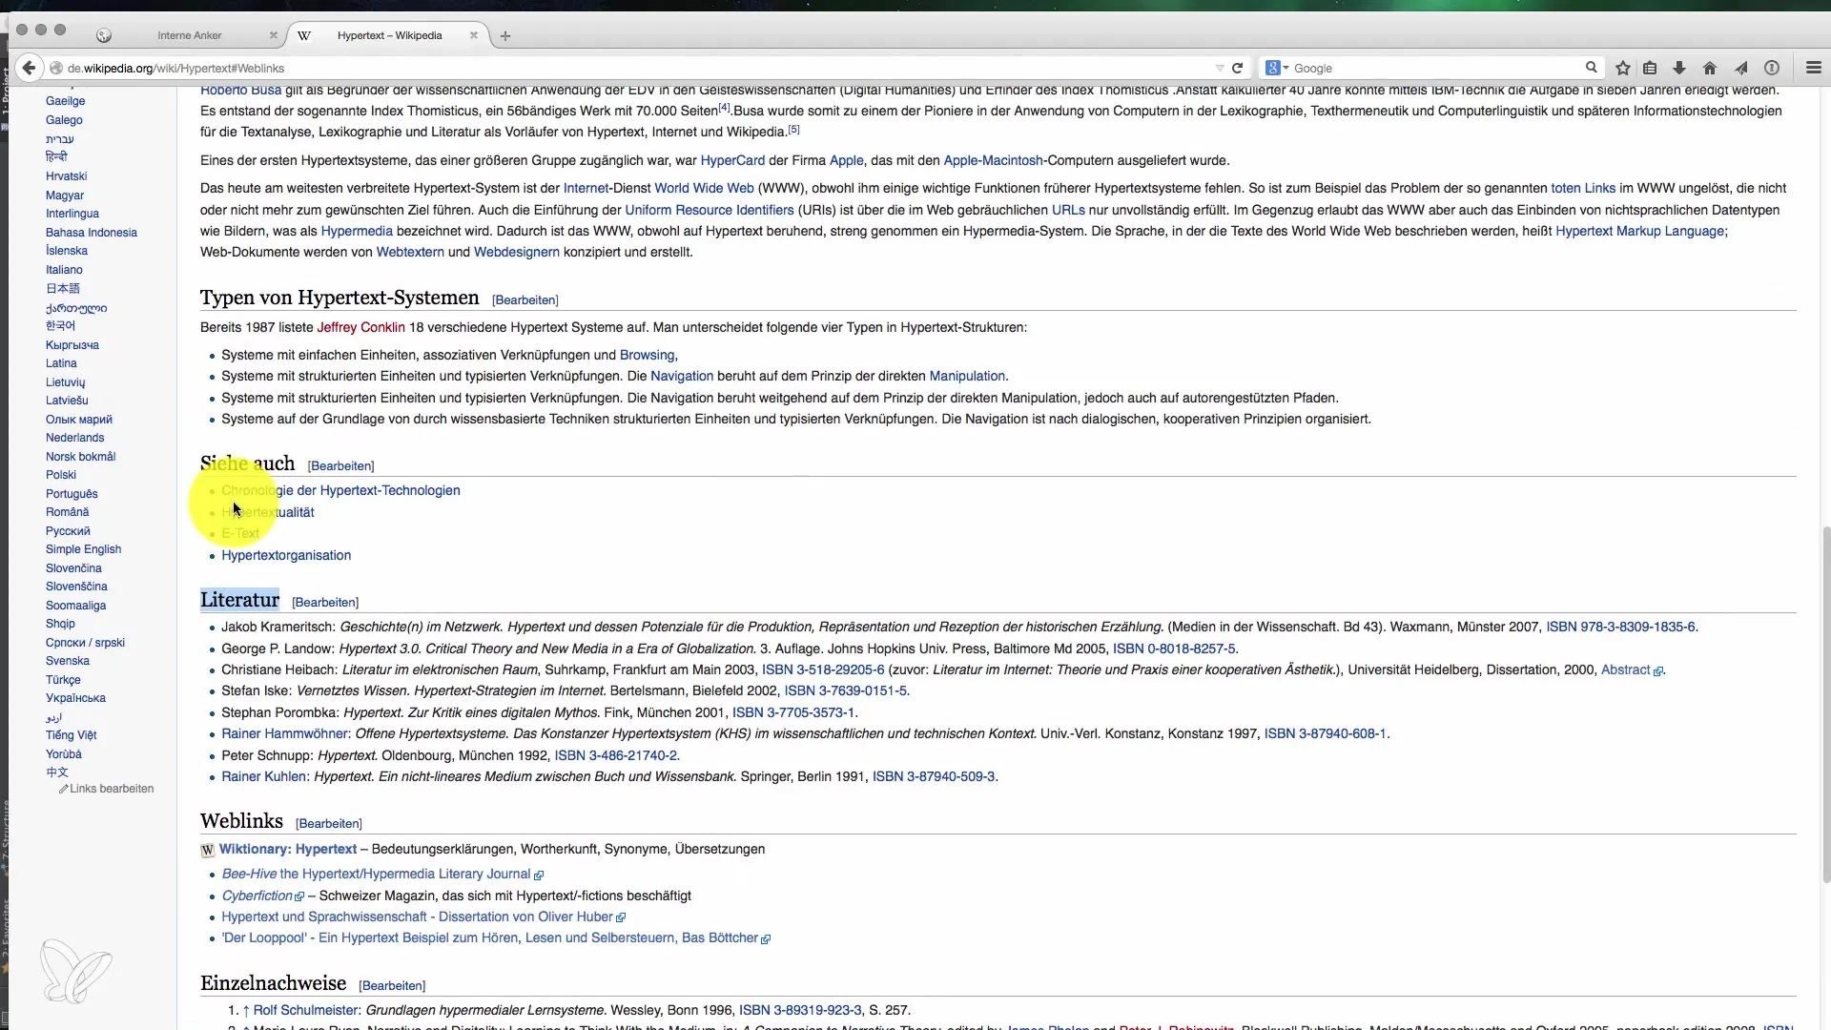Open Hypertext und Sprachwissenschaft dissertation link

(x=417, y=917)
